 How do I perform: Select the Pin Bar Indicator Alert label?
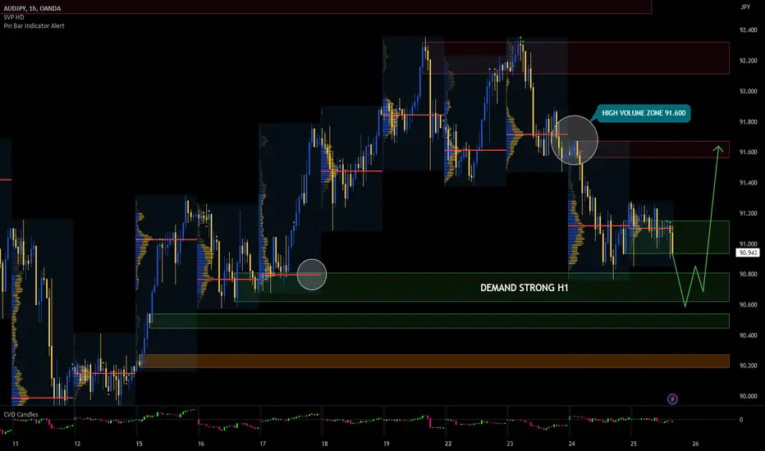(x=34, y=26)
